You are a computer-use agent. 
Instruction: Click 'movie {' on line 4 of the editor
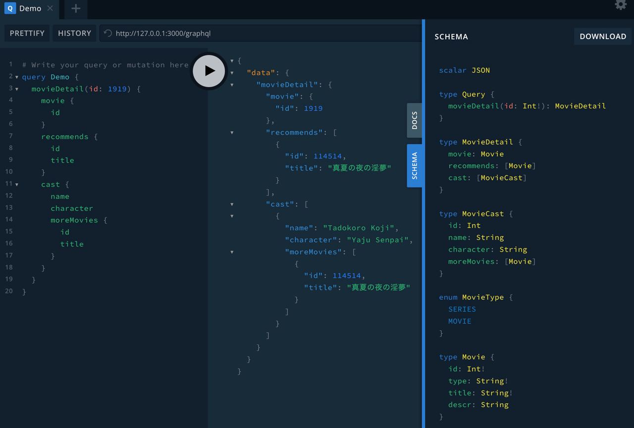[x=57, y=100]
